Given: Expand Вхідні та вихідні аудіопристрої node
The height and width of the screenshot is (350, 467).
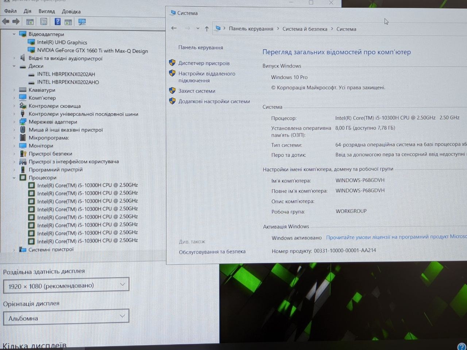Looking at the screenshot, I should pyautogui.click(x=14, y=58).
